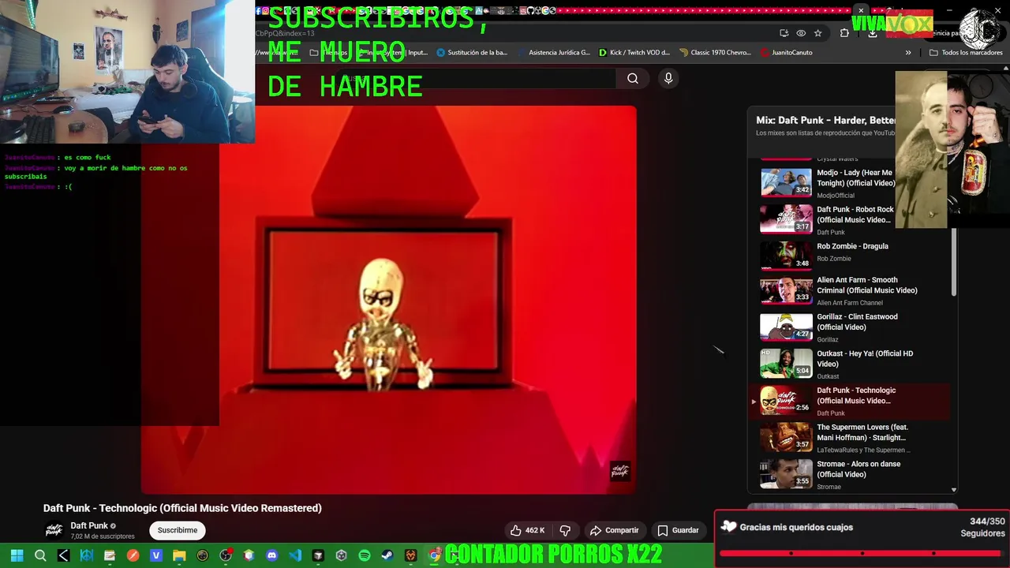Viewport: 1010px width, 568px height.
Task: Open the Todos los marcadores folder
Action: pos(966,53)
